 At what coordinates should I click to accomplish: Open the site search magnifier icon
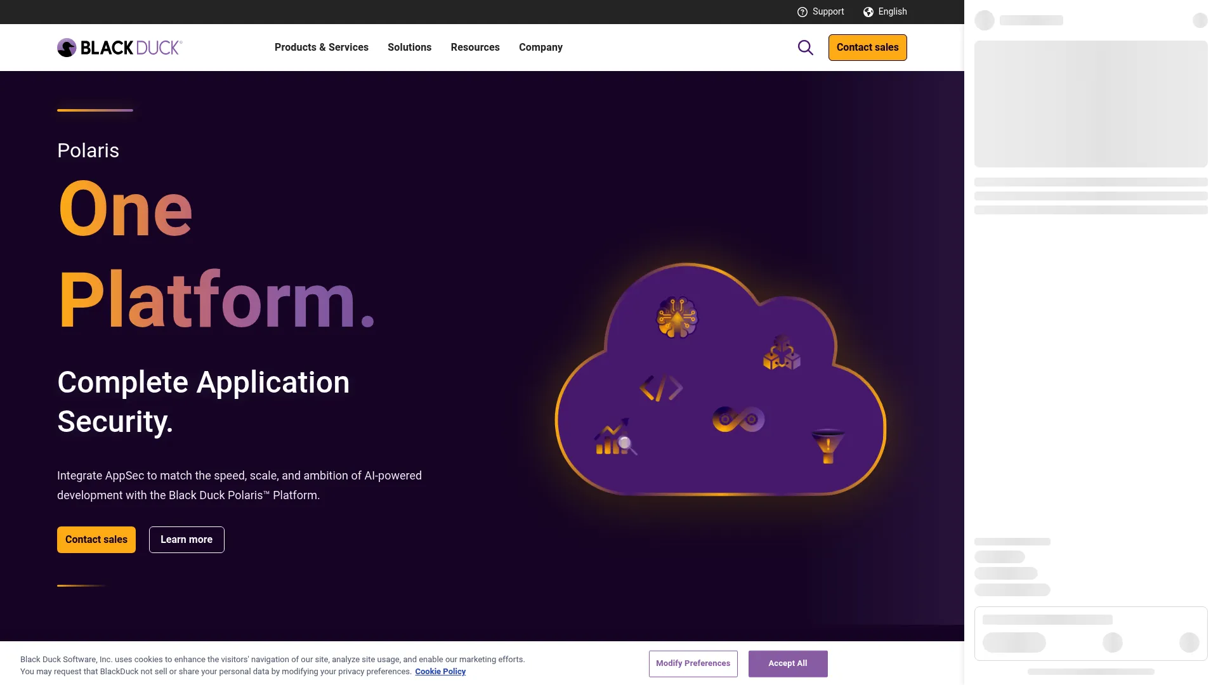(805, 48)
